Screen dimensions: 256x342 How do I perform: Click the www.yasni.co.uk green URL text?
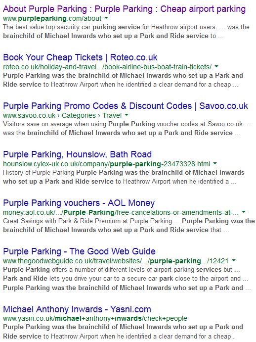coord(95,318)
